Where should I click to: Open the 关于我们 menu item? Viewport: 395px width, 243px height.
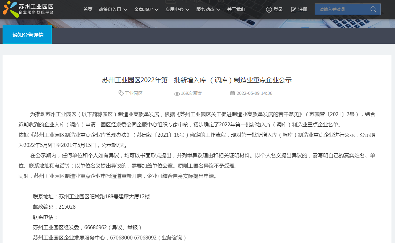(236, 9)
